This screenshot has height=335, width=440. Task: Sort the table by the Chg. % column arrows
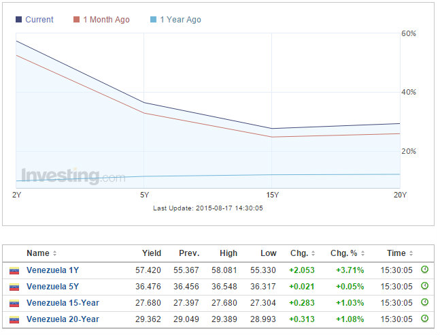click(363, 253)
